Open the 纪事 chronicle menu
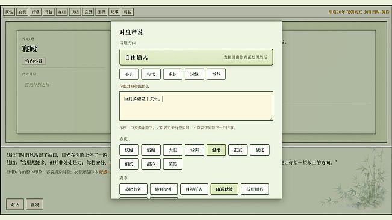392x220 pixels. (114, 12)
